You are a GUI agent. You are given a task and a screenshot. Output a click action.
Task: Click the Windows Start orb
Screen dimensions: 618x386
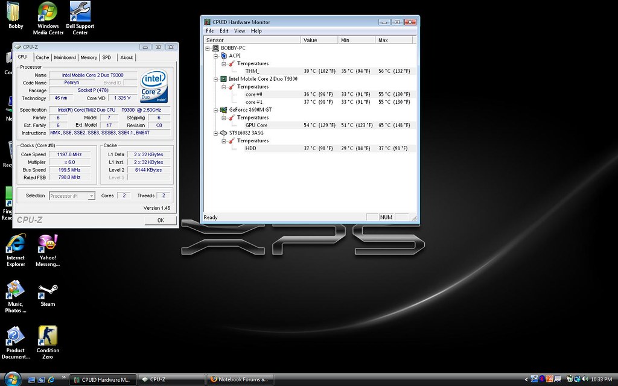12,379
